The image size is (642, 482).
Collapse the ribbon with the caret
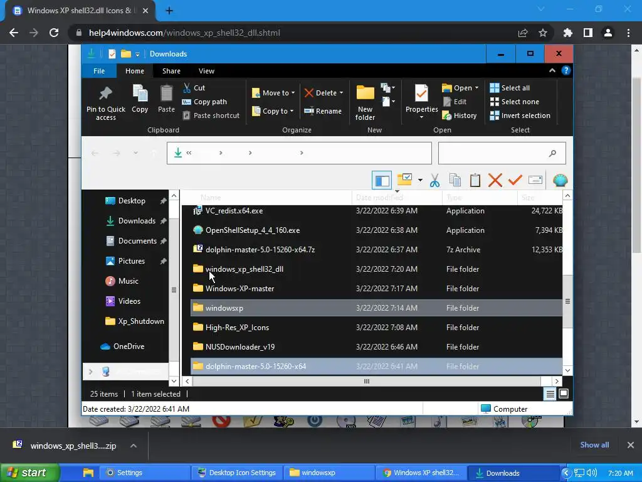click(x=552, y=70)
